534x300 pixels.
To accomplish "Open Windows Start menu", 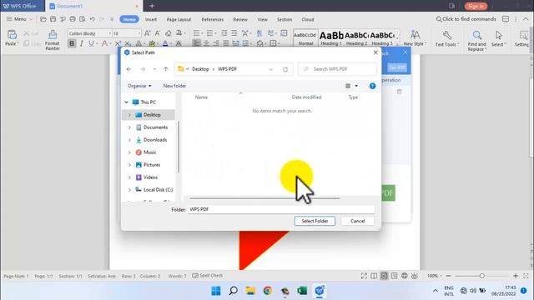I will click(x=216, y=291).
